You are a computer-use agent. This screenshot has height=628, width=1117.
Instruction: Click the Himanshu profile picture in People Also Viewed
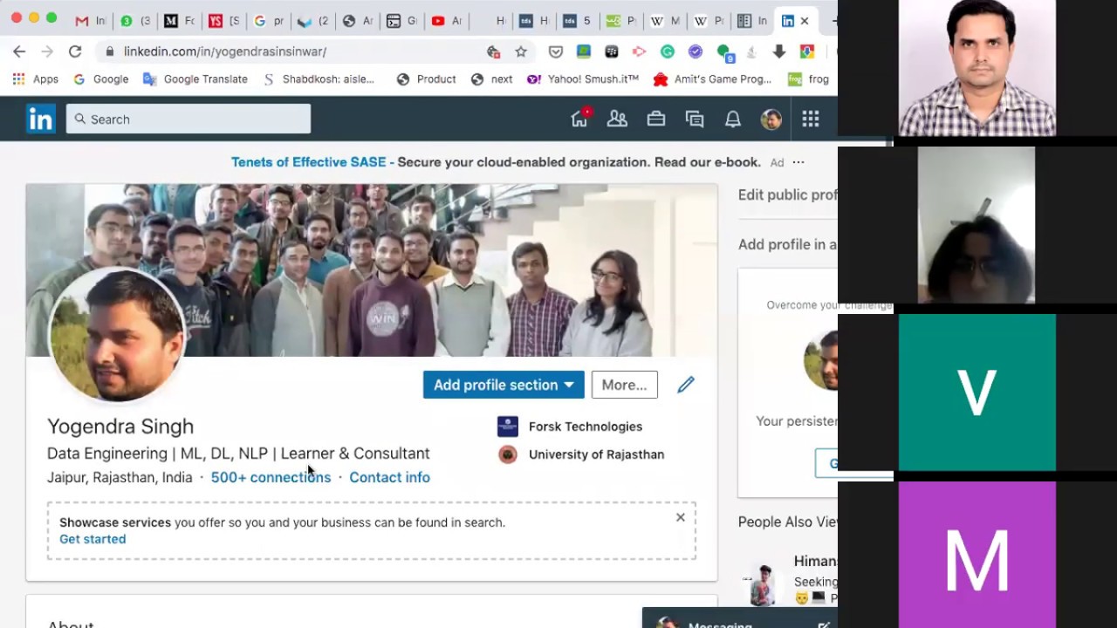click(764, 585)
